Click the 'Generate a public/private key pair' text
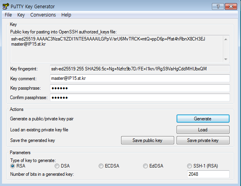The image size is (241, 186). click(x=42, y=119)
